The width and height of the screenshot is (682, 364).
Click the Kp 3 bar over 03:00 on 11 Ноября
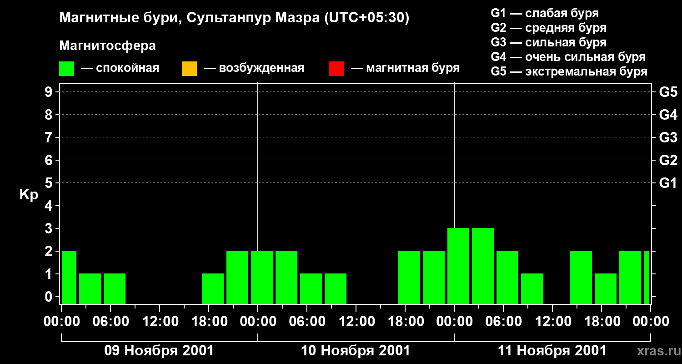tap(483, 266)
